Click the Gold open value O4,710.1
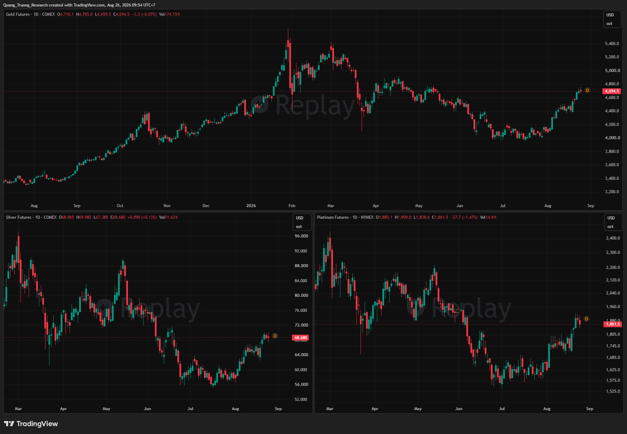Viewport: 627px width, 434px height. [65, 14]
